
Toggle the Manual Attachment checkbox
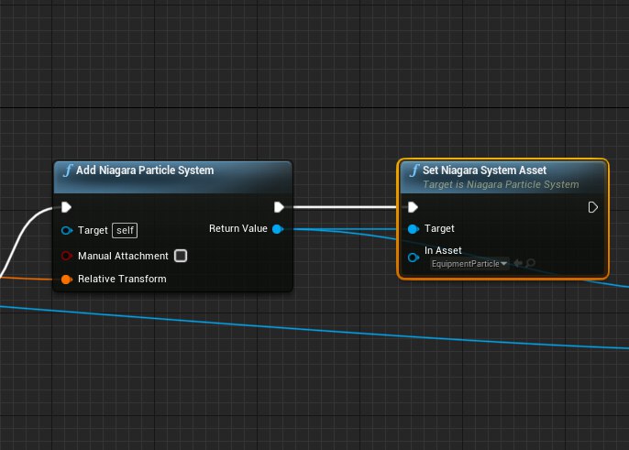(181, 256)
